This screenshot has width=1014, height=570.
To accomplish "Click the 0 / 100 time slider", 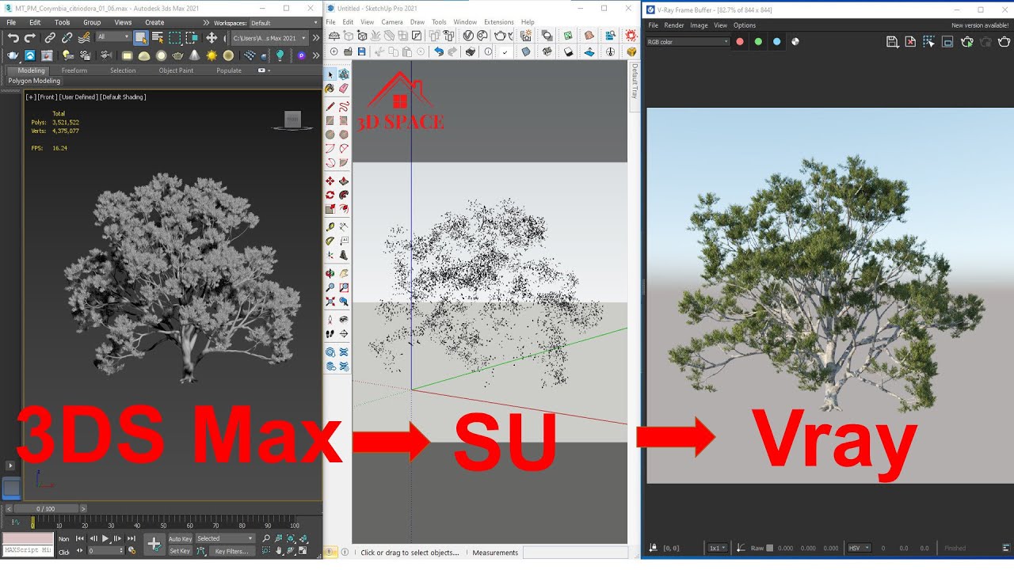I will pos(46,508).
